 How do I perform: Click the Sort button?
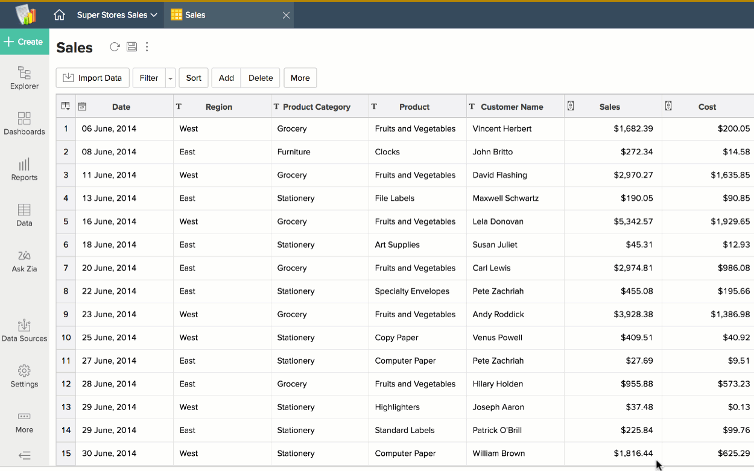(x=194, y=78)
